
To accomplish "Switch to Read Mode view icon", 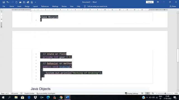I will tap(142, 93).
